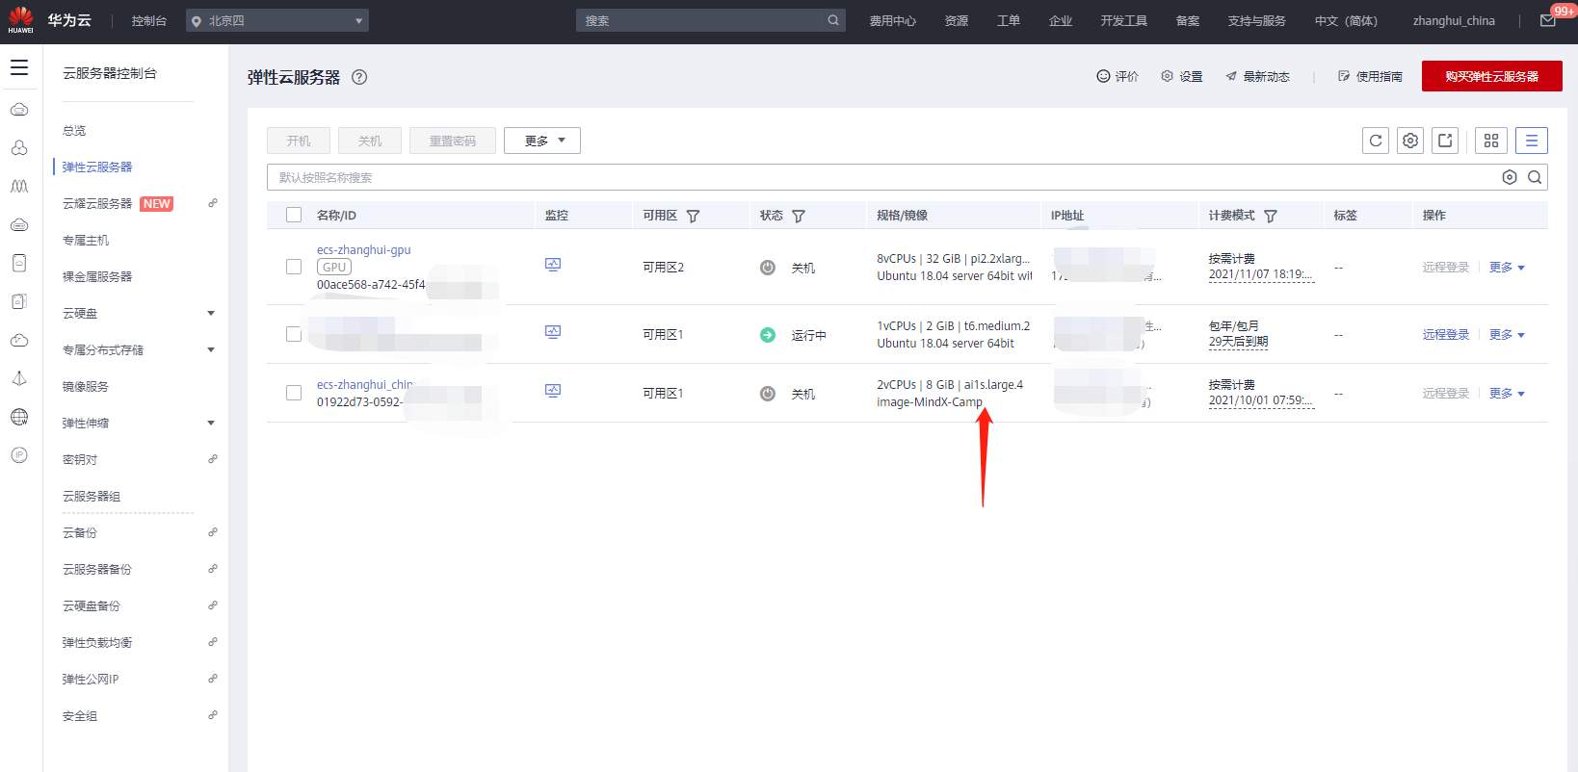Expand the 云硬盘 sidebar section
The width and height of the screenshot is (1578, 772).
point(211,313)
